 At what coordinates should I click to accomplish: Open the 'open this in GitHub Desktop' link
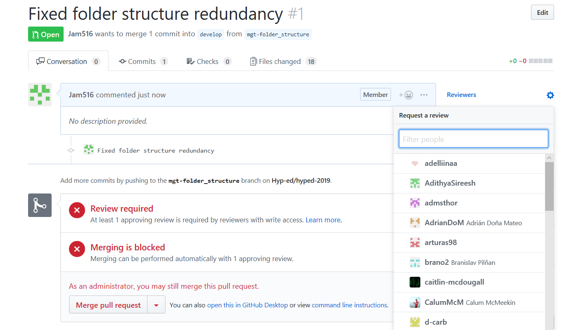pos(247,305)
